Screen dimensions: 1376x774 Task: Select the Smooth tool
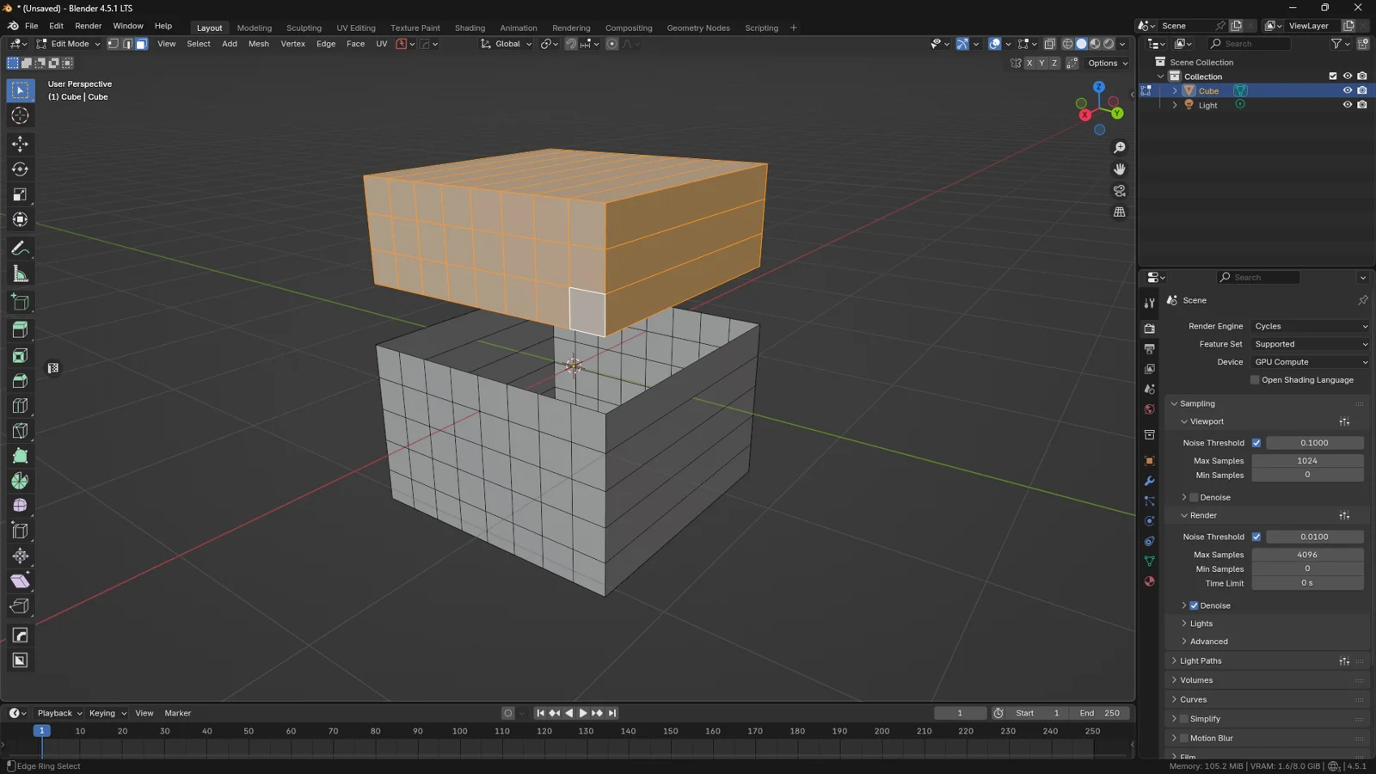click(x=20, y=506)
